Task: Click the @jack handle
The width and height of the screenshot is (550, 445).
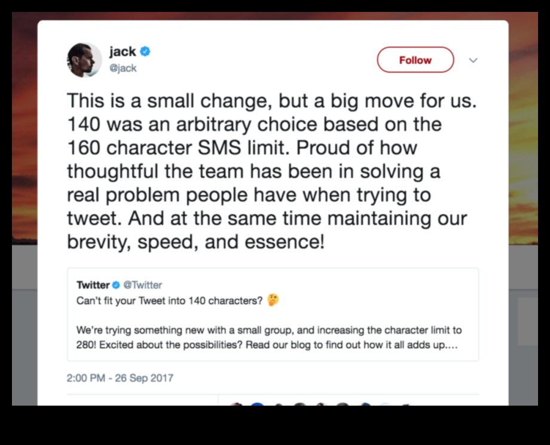Action: (x=123, y=68)
